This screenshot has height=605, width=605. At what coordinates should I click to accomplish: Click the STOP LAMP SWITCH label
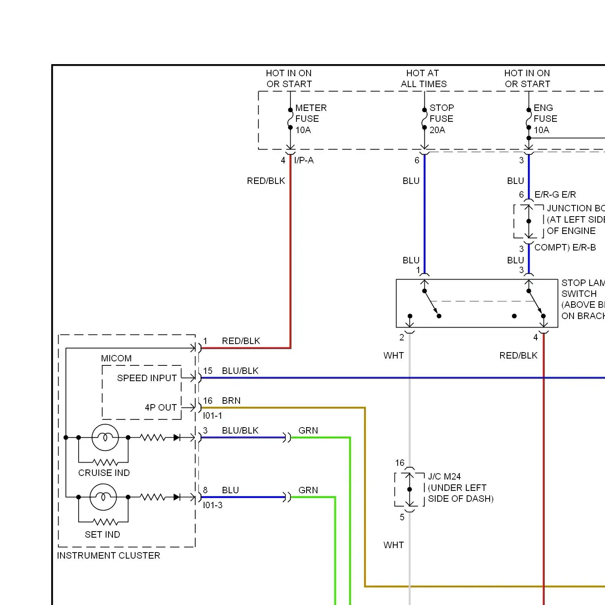pyautogui.click(x=583, y=288)
